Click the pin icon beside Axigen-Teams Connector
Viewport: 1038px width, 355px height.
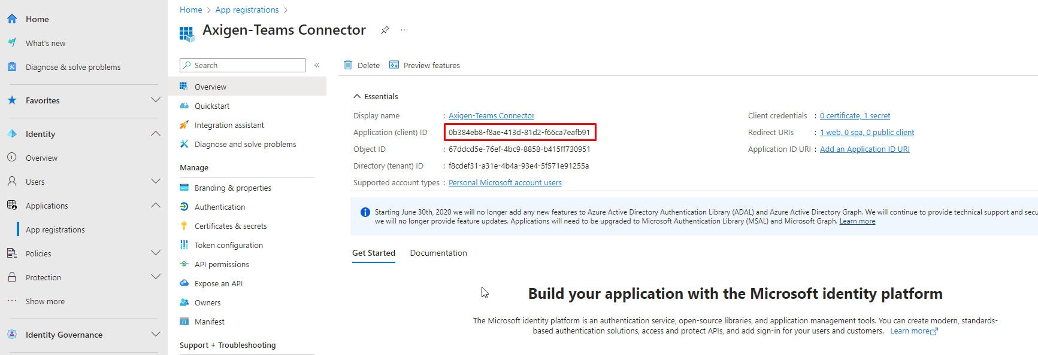click(385, 30)
